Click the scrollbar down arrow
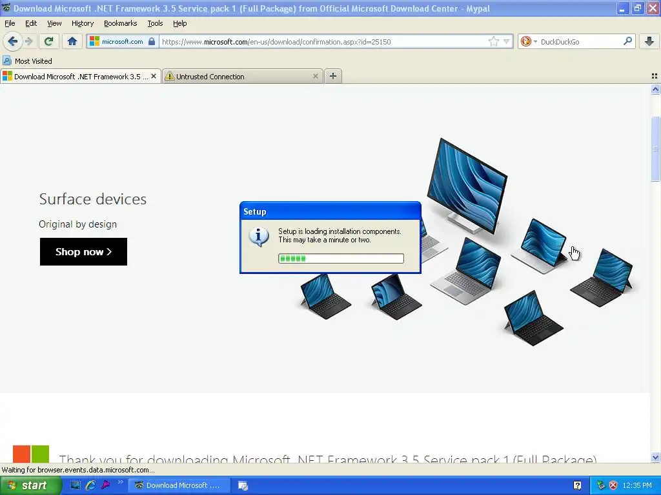This screenshot has height=495, width=661. 655,457
